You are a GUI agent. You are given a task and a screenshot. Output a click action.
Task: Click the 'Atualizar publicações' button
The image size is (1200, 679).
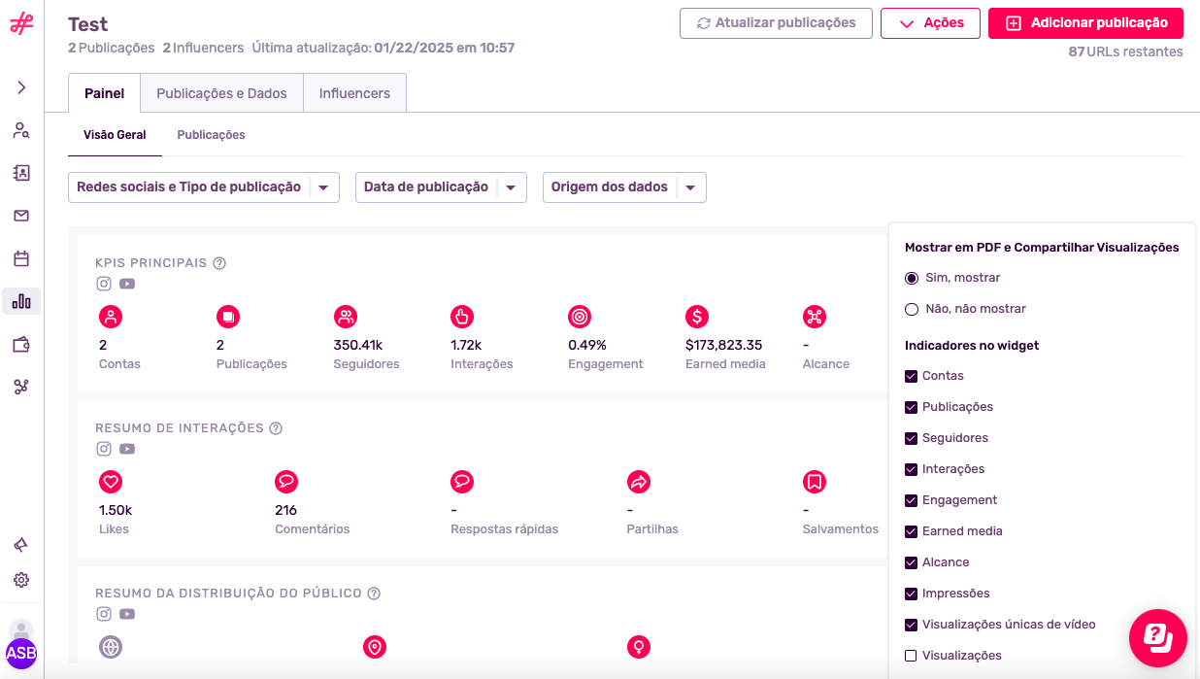[x=776, y=23]
